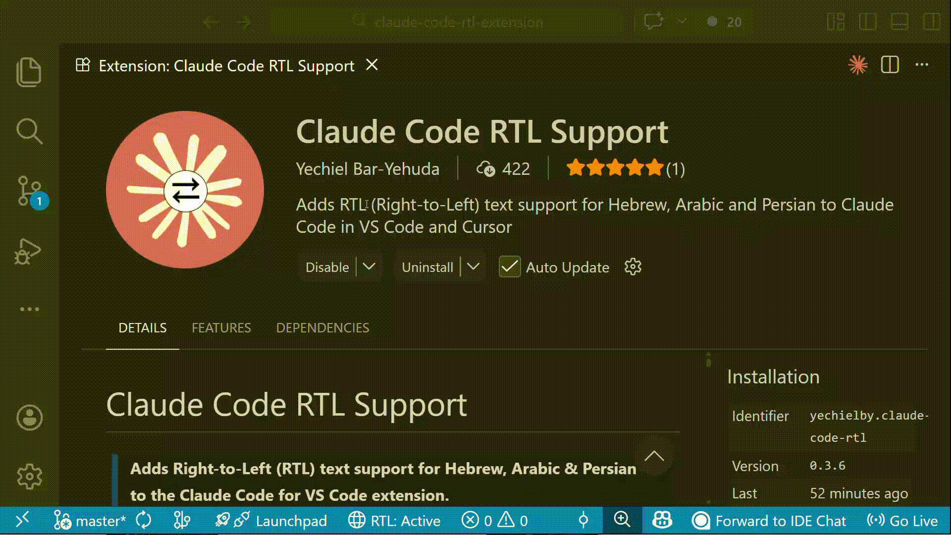951x535 pixels.
Task: Click the commit node icon in status bar
Action: (583, 521)
